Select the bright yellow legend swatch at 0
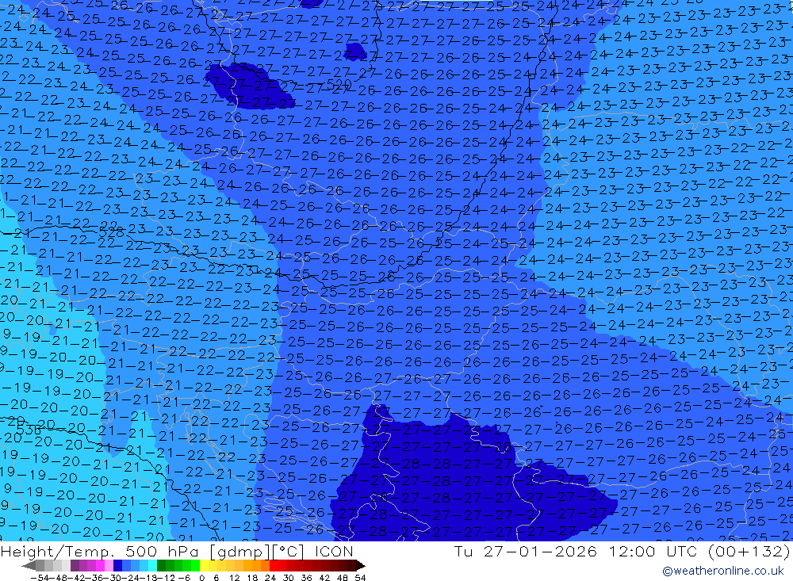Image resolution: width=793 pixels, height=581 pixels. coord(205,565)
